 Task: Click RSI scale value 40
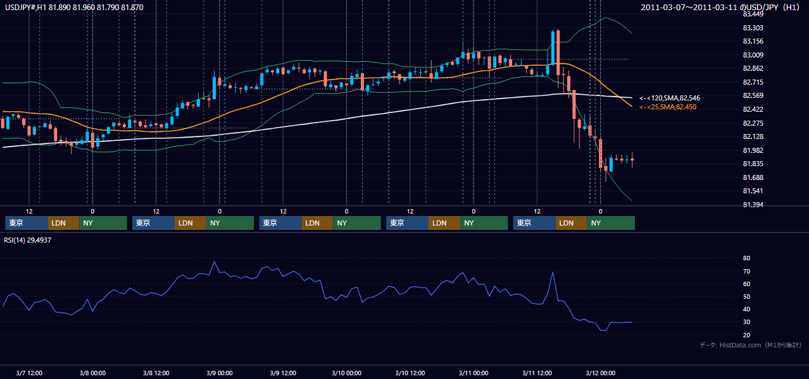click(x=746, y=309)
